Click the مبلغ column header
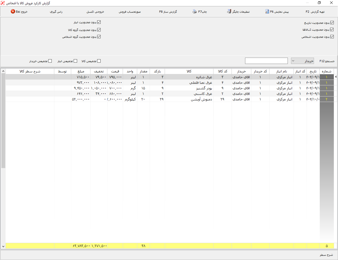 coord(81,71)
